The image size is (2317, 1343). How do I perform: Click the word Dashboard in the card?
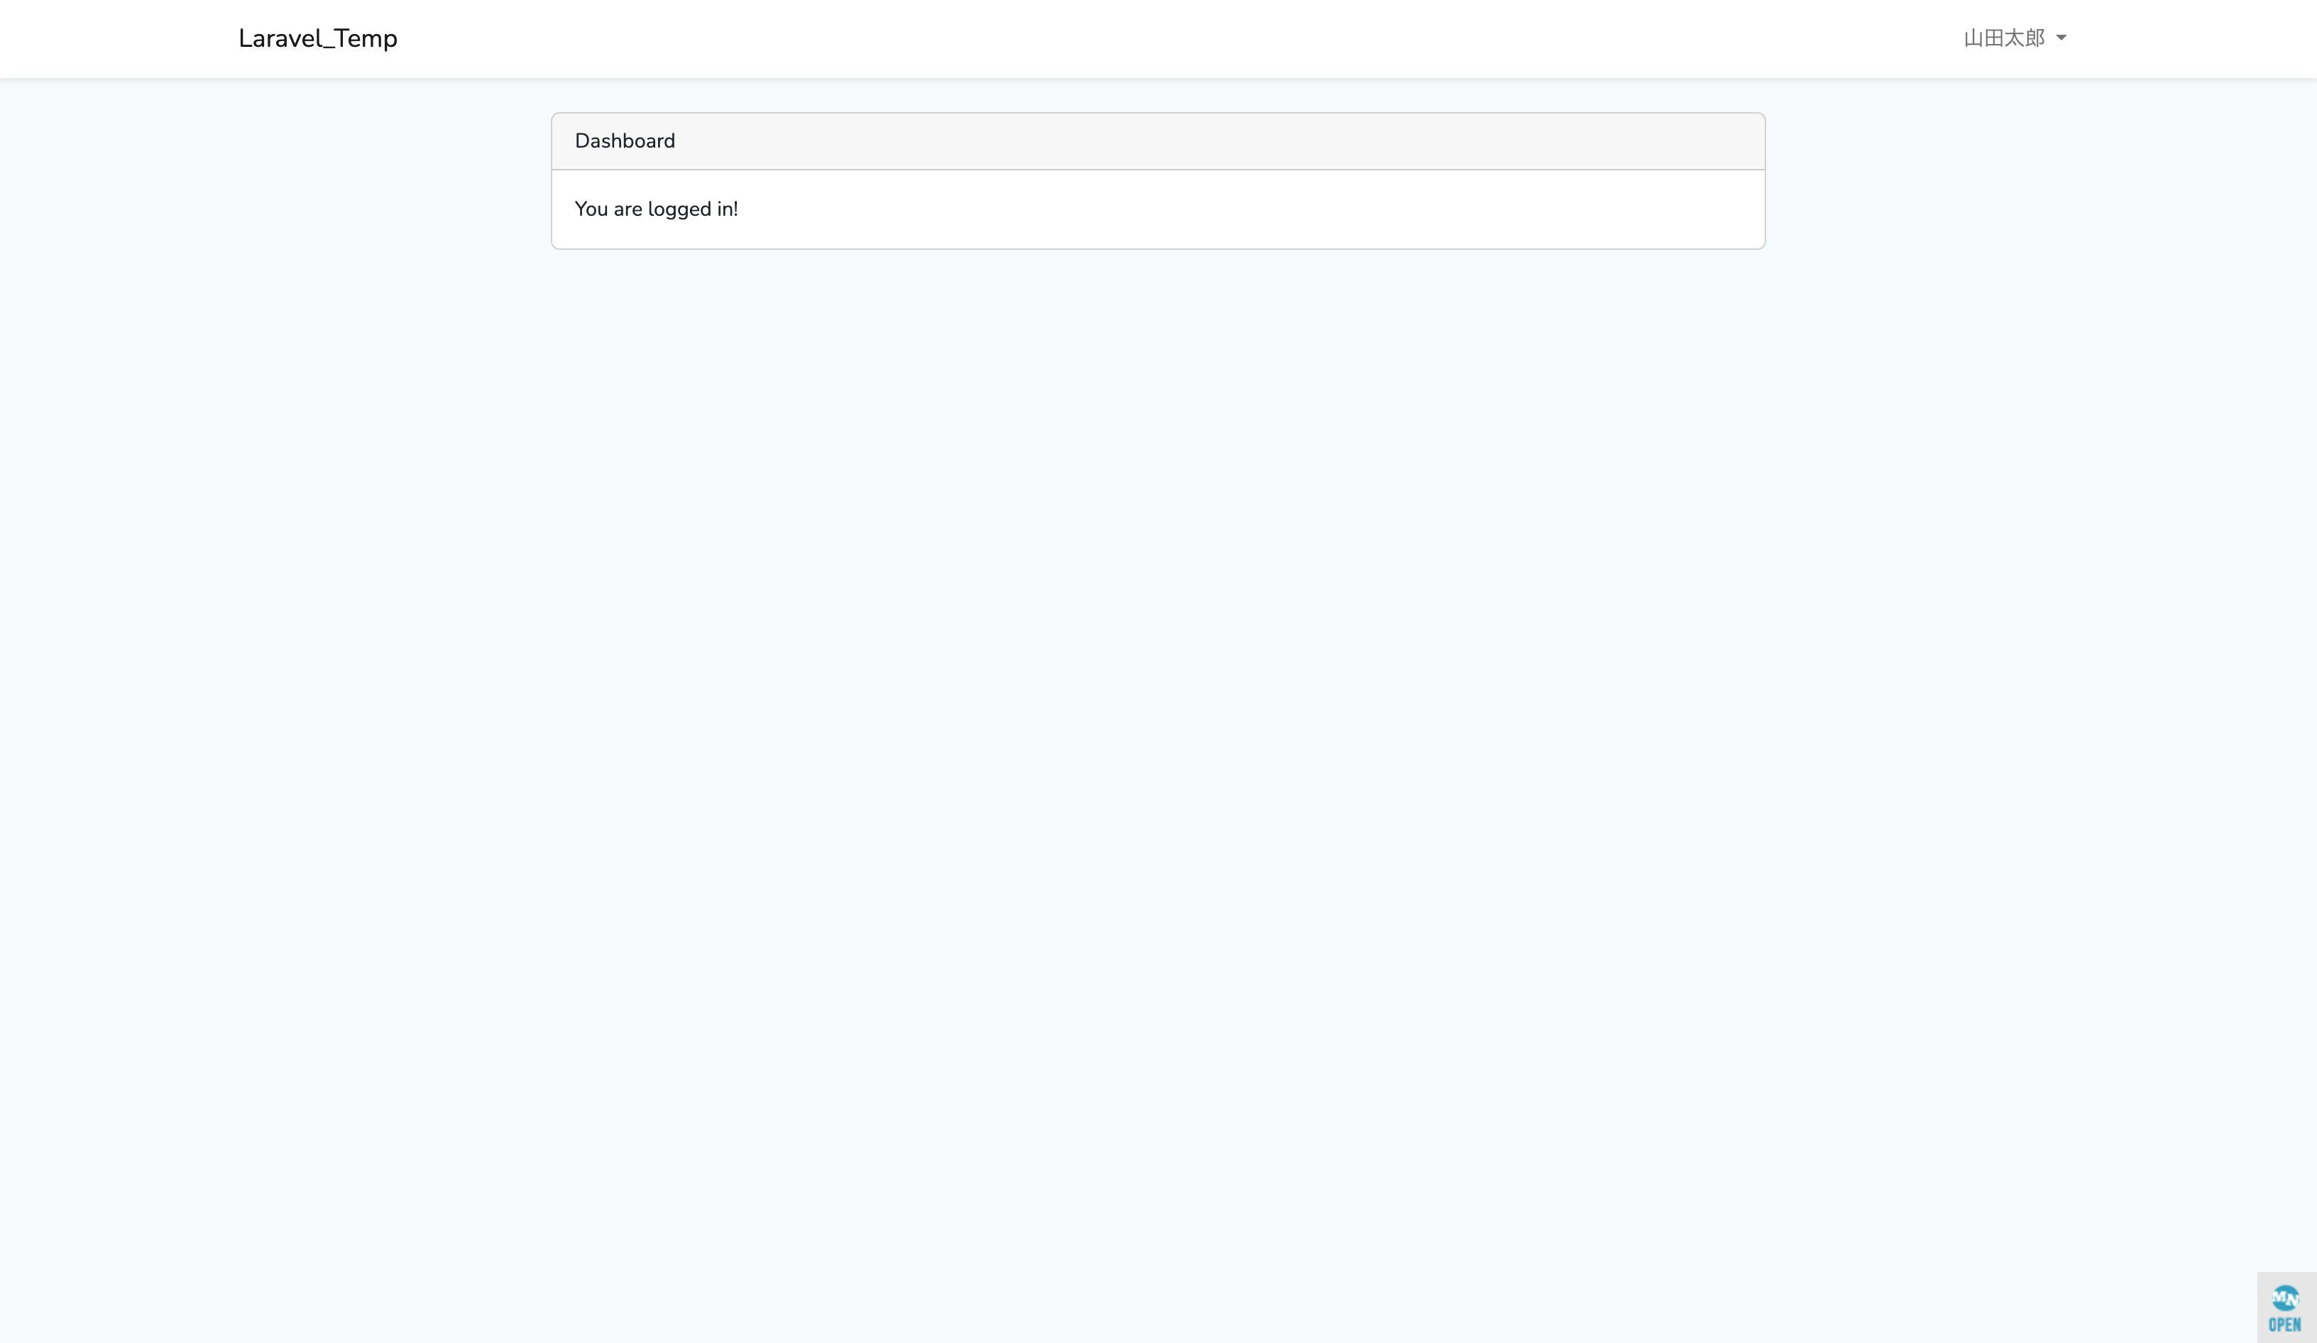coord(624,141)
